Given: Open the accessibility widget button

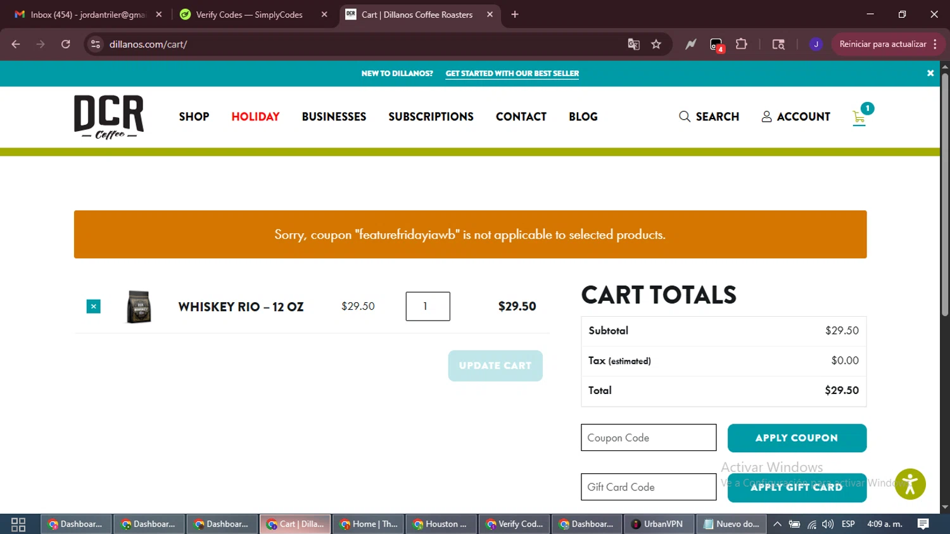Looking at the screenshot, I should click(x=910, y=485).
